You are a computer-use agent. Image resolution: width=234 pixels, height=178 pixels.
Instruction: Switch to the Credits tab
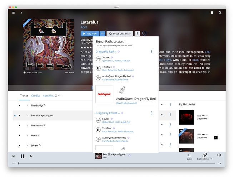coord(35,96)
